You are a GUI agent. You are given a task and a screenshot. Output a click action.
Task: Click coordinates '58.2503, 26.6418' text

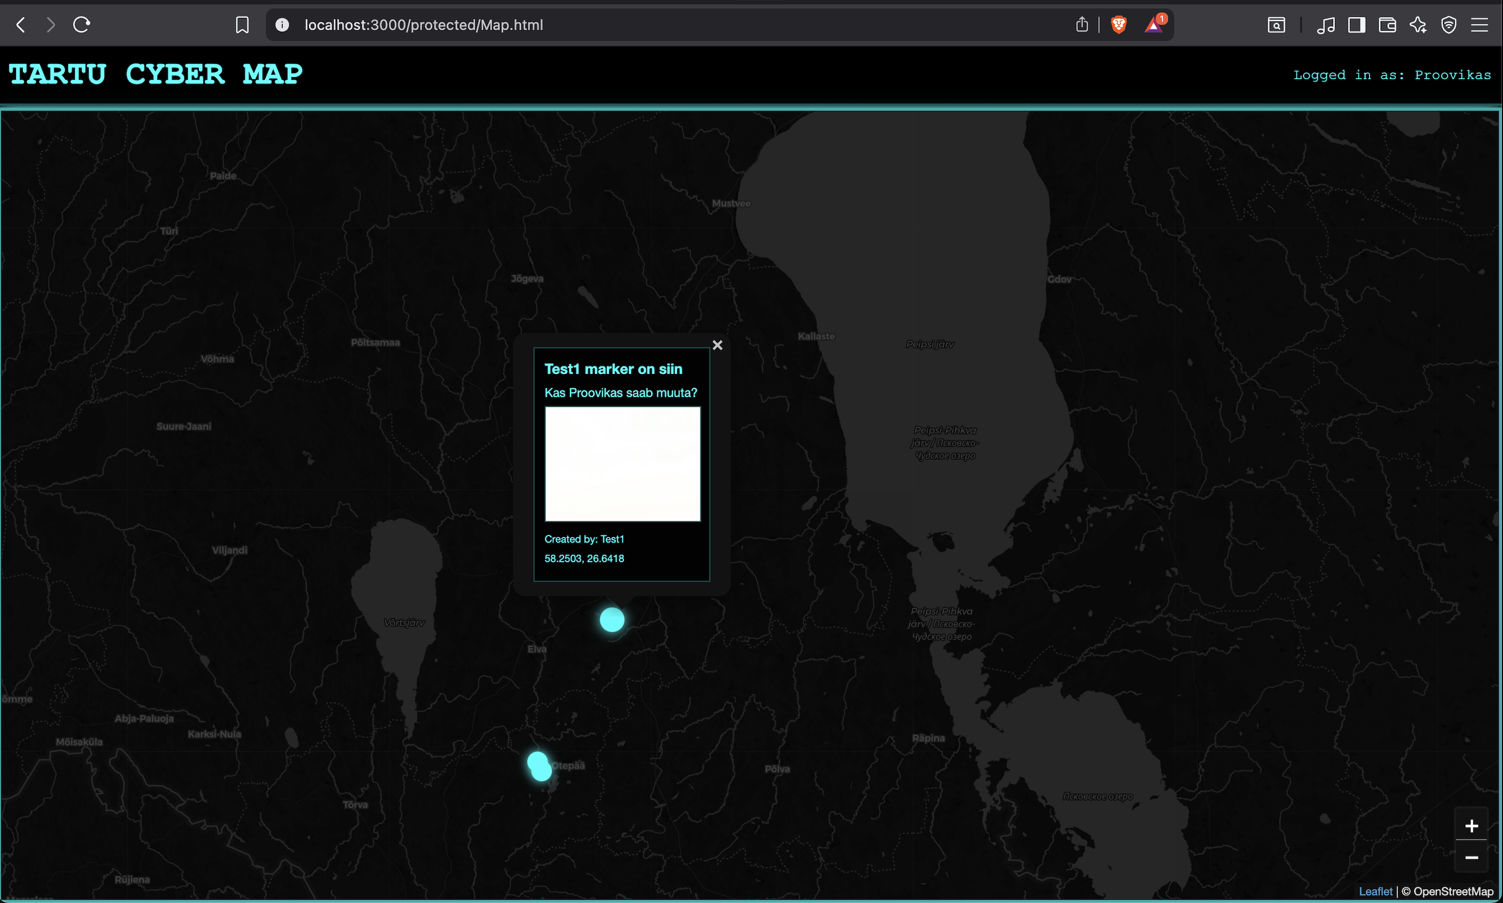coord(585,559)
